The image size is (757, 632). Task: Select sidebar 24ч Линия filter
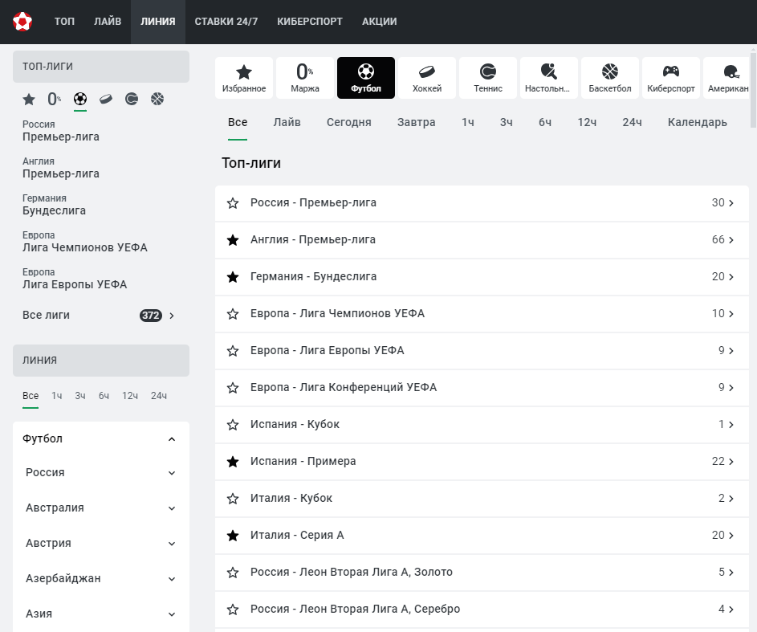click(x=159, y=396)
